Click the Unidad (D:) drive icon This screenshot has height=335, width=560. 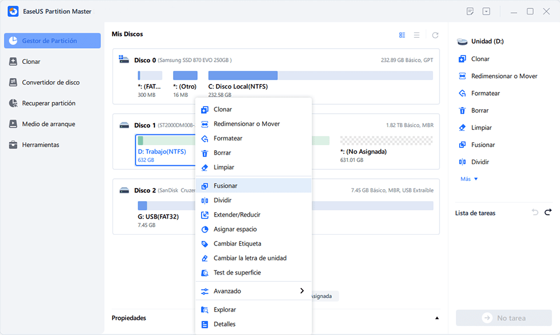pyautogui.click(x=462, y=41)
